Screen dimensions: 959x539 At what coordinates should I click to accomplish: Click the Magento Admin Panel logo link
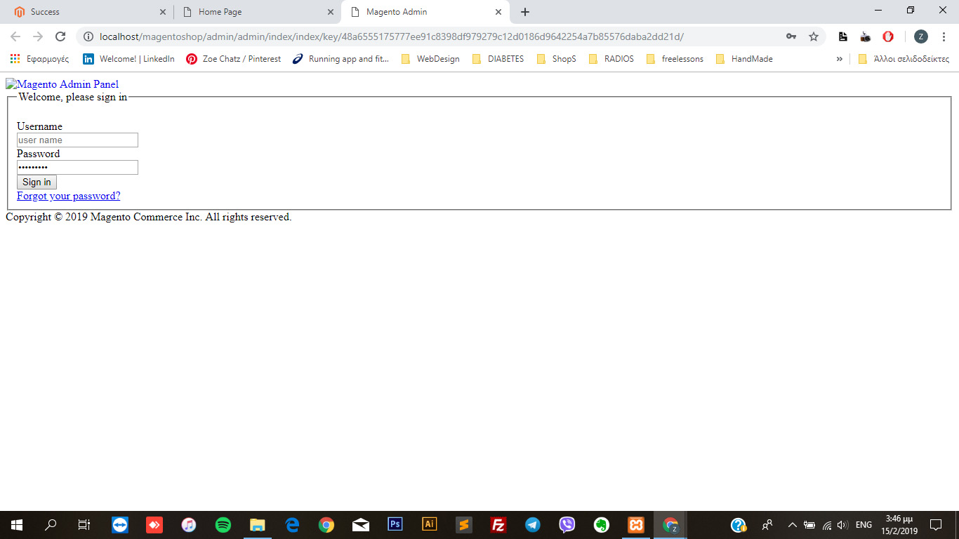click(62, 84)
